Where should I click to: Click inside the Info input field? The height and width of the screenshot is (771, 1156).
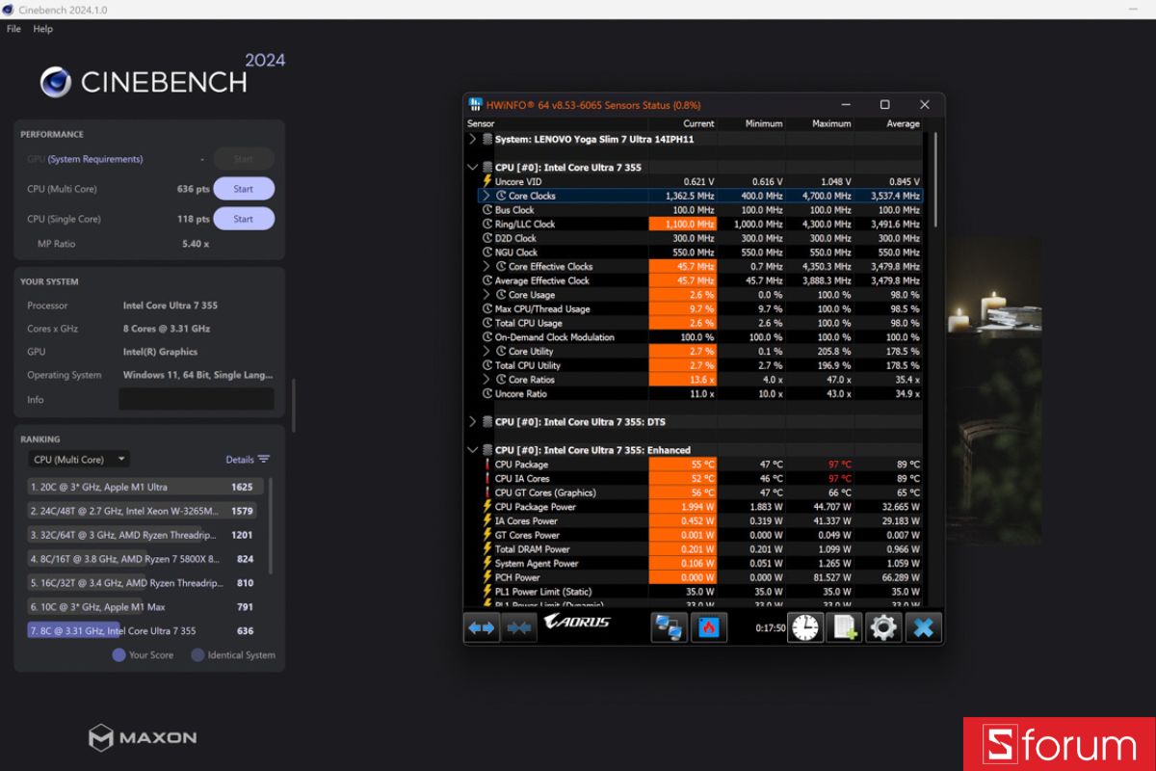coord(197,399)
